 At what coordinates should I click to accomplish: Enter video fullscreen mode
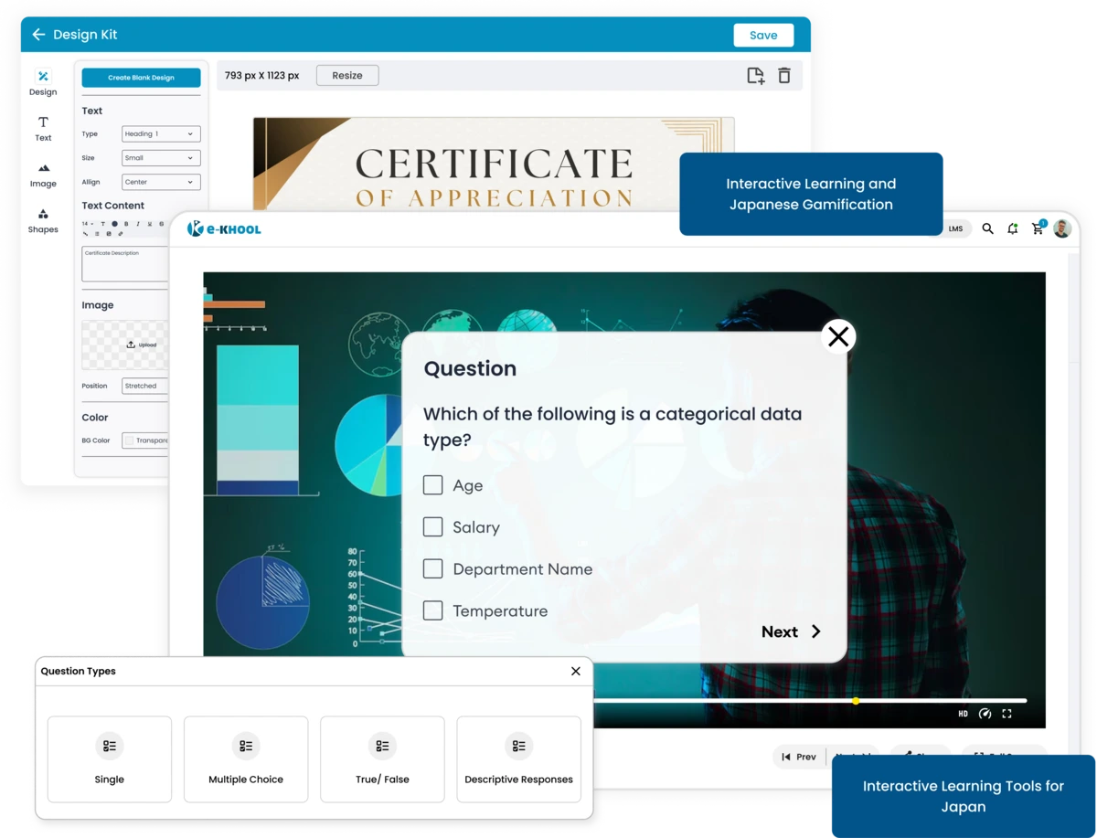[x=1006, y=714]
